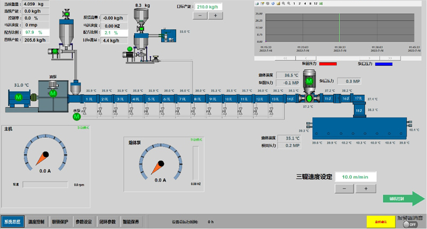Click the green valve atop the main hopper
The image size is (427, 229).
(x=66, y=13)
